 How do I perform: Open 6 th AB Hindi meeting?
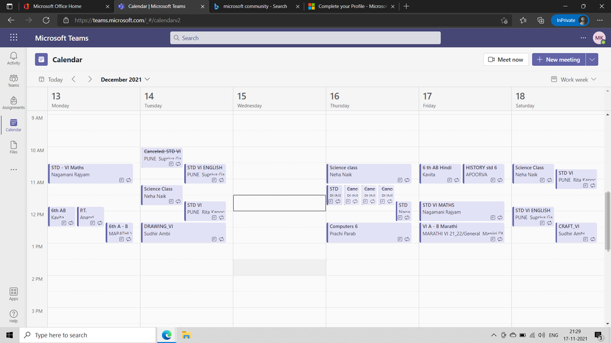coord(440,173)
